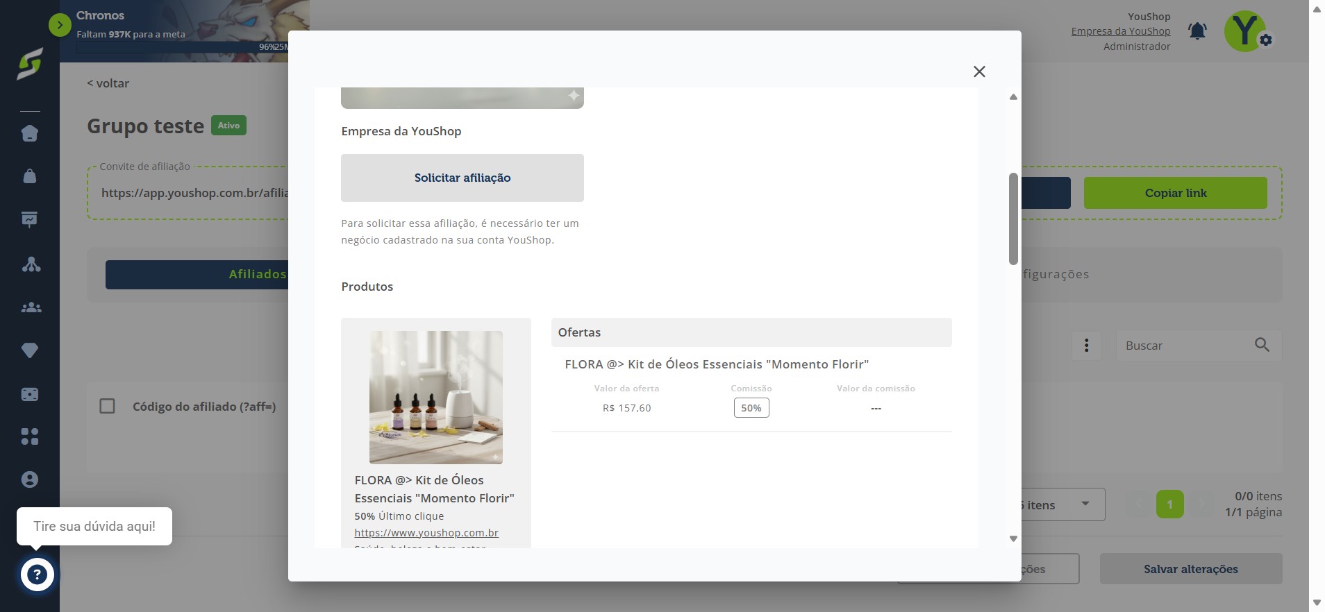
Task: Open Empresa da YouShop link in header
Action: tap(1121, 31)
